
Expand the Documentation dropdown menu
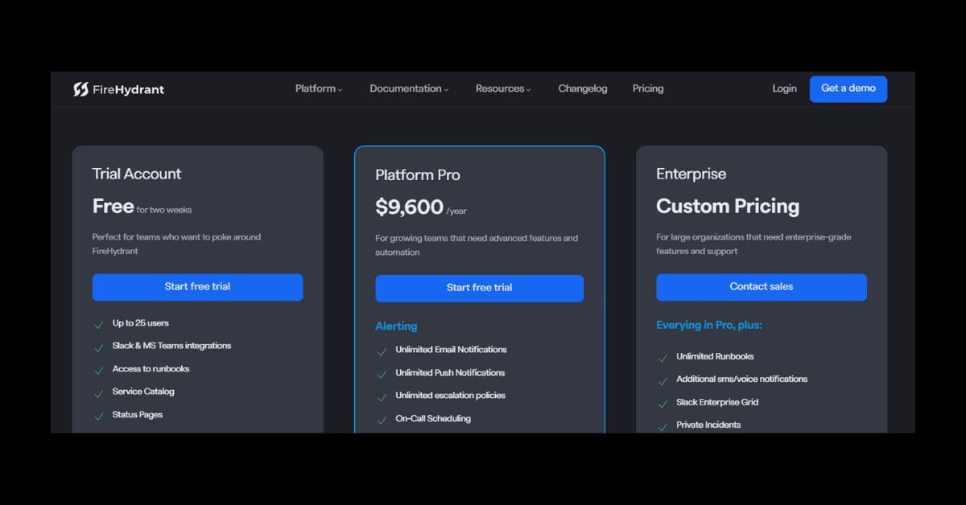[x=409, y=88]
